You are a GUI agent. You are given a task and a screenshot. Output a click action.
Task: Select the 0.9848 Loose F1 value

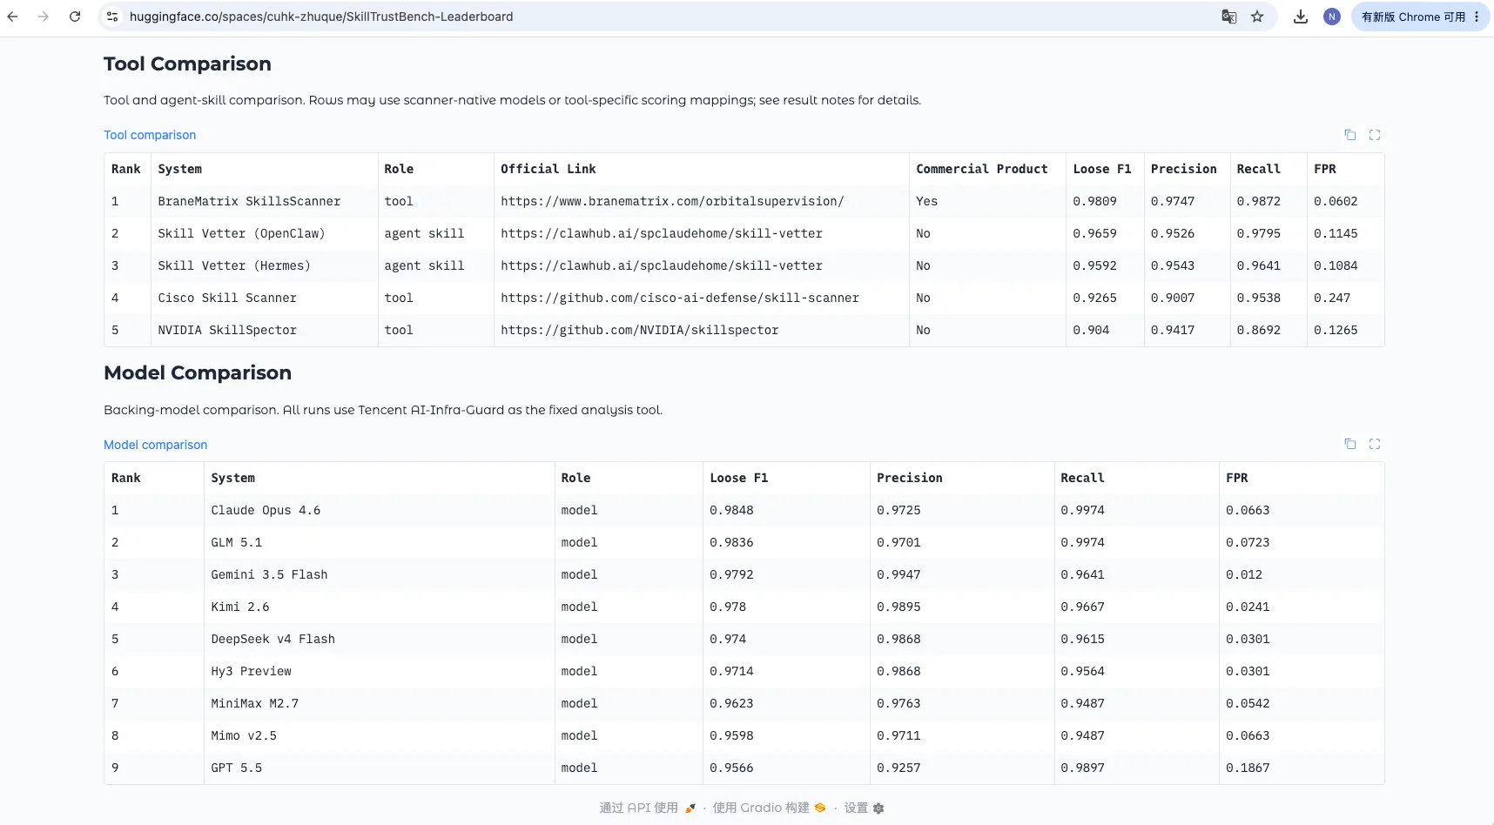coord(786,510)
